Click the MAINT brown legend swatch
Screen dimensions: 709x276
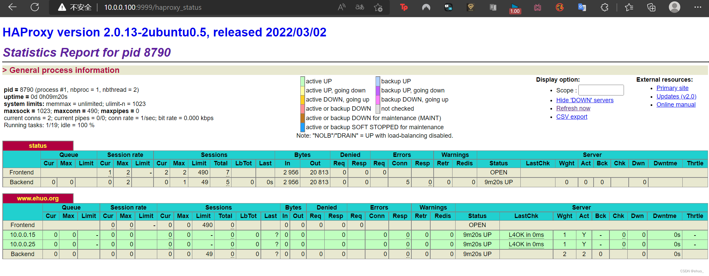click(303, 118)
